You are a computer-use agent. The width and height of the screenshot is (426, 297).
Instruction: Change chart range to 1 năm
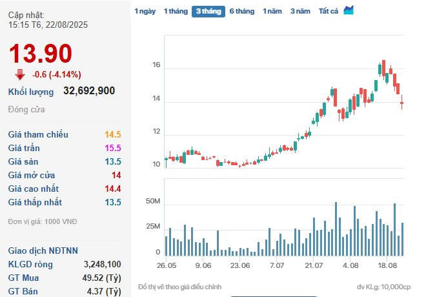point(272,11)
